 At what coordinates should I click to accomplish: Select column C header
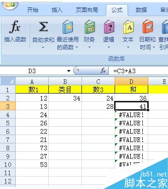tap(98, 81)
